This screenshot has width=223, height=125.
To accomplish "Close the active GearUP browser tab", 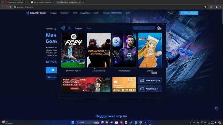I will (80, 2).
